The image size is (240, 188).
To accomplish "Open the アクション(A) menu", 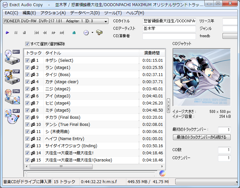I will click(53, 13).
